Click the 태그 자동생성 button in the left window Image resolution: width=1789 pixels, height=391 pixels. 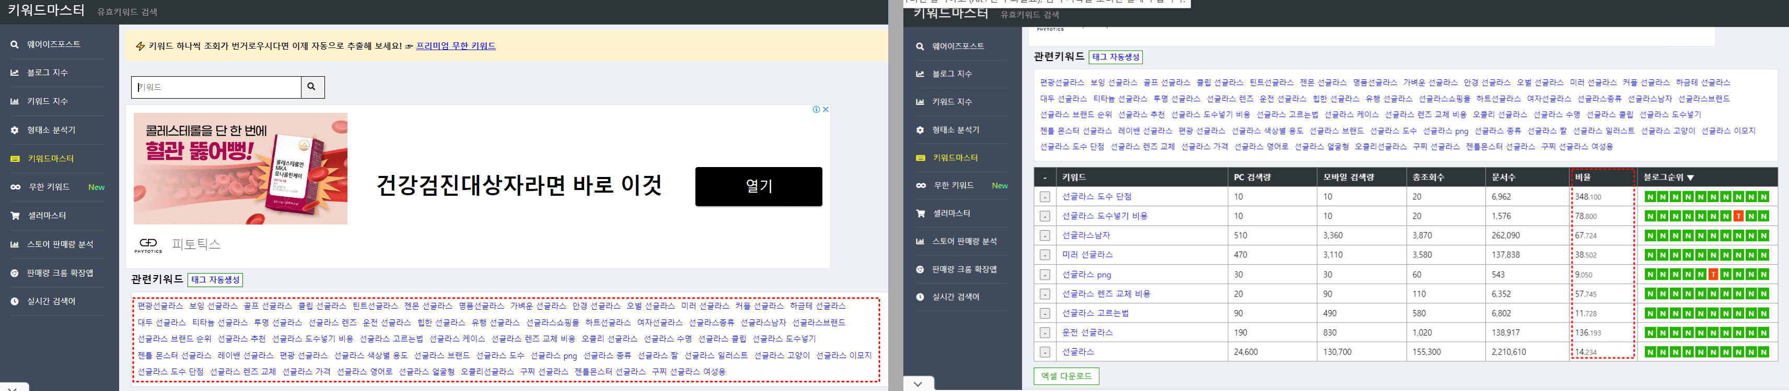215,280
